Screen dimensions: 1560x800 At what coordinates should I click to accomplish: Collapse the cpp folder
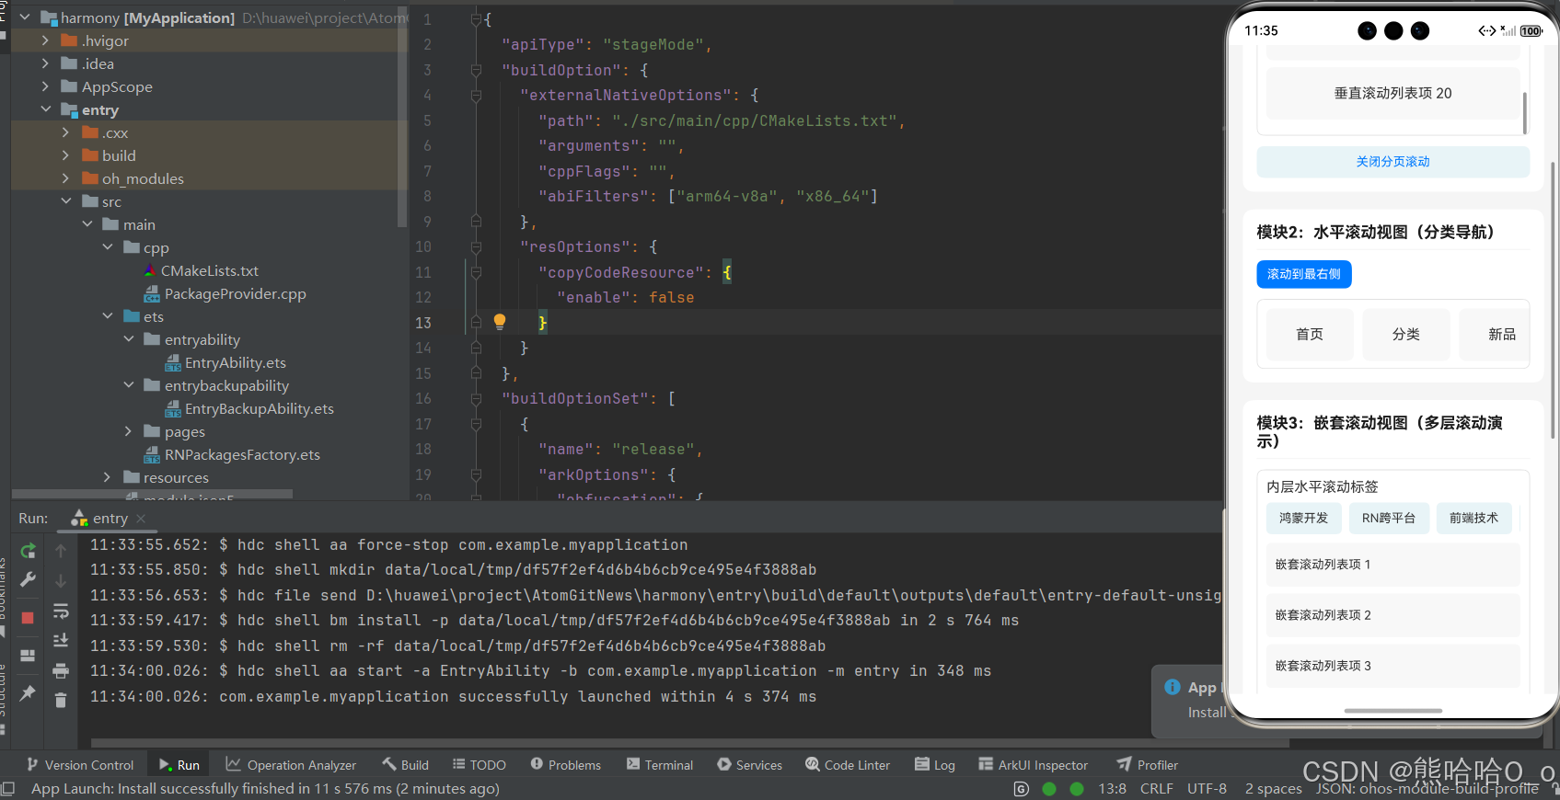click(108, 247)
